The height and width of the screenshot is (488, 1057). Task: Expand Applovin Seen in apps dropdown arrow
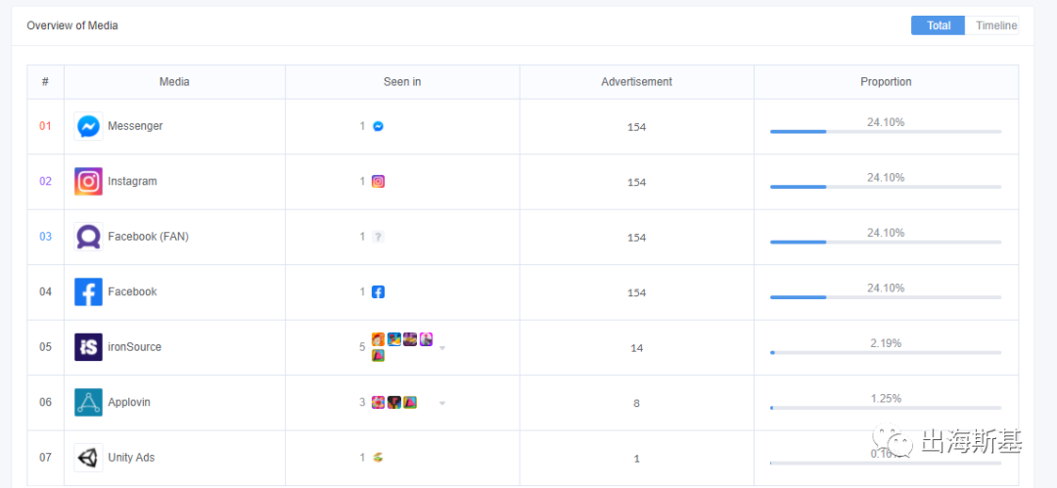442,403
